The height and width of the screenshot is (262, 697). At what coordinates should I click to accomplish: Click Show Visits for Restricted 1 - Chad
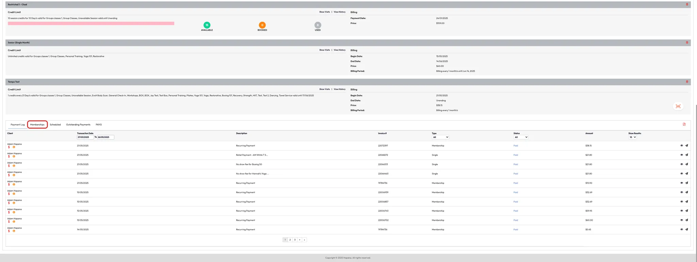[324, 12]
